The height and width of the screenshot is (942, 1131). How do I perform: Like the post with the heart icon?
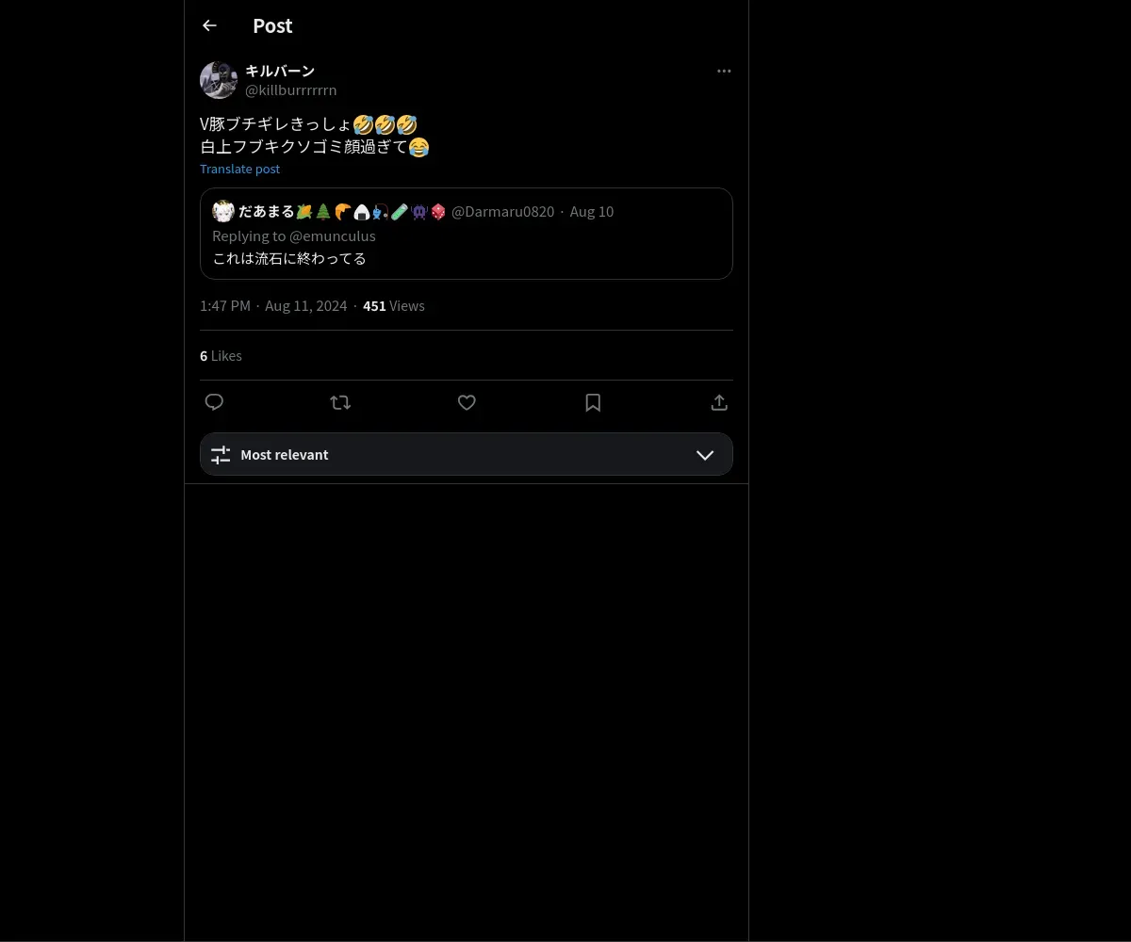(467, 402)
